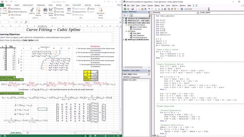Close the Properties - Cubic_Spline pane
244x137 pixels.
pos(149,71)
